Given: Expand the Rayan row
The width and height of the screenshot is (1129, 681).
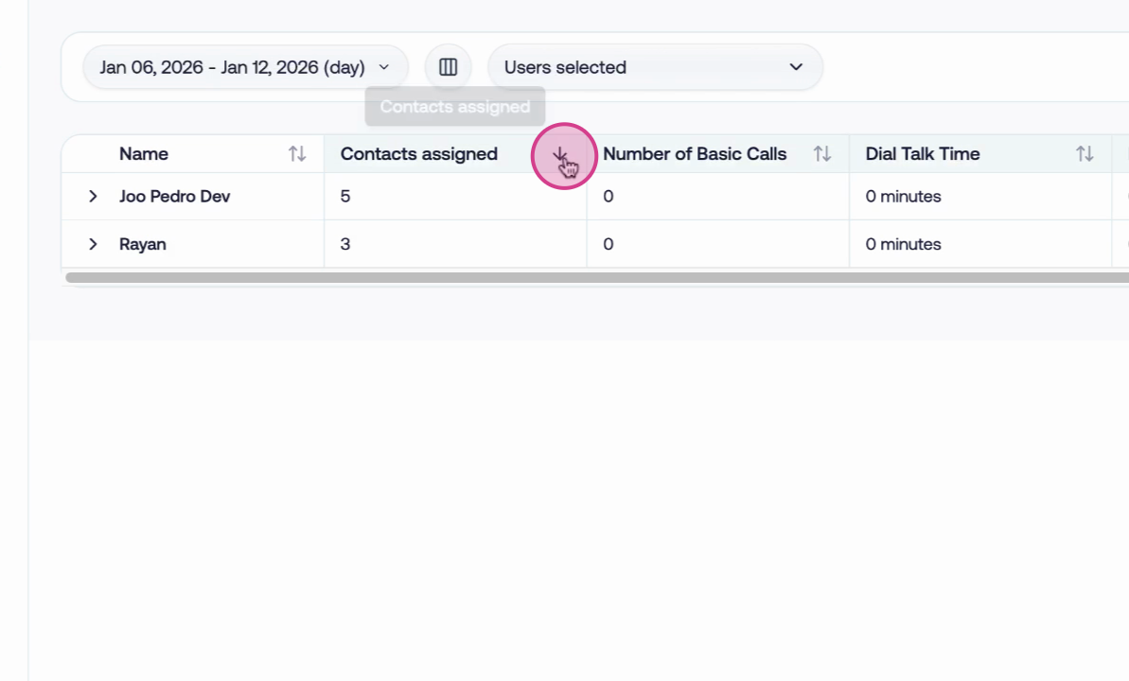Looking at the screenshot, I should [x=93, y=244].
